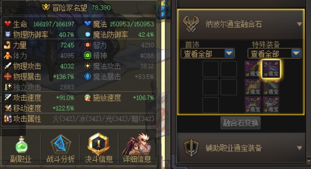
Task: Collapse the 纳波尔通宝融合石 section arrow
Action: click(x=299, y=24)
